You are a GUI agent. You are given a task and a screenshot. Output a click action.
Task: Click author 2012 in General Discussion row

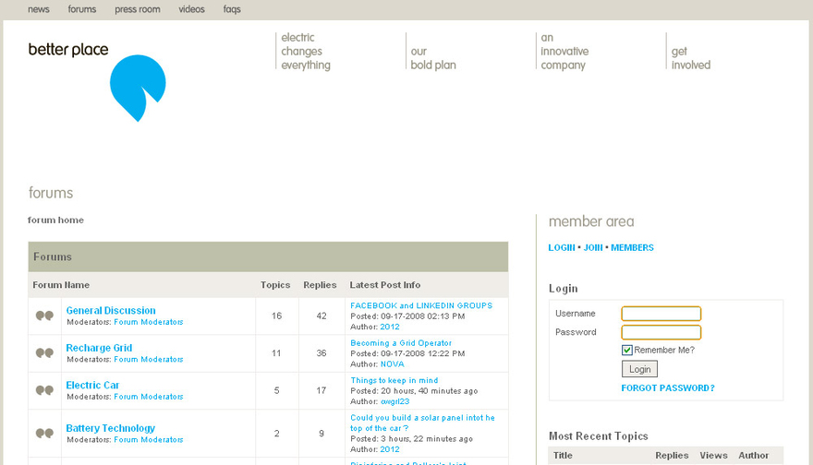[x=389, y=327]
